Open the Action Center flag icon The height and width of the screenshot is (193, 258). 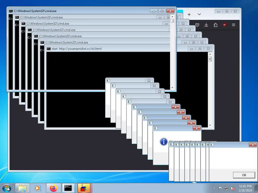tap(220, 188)
